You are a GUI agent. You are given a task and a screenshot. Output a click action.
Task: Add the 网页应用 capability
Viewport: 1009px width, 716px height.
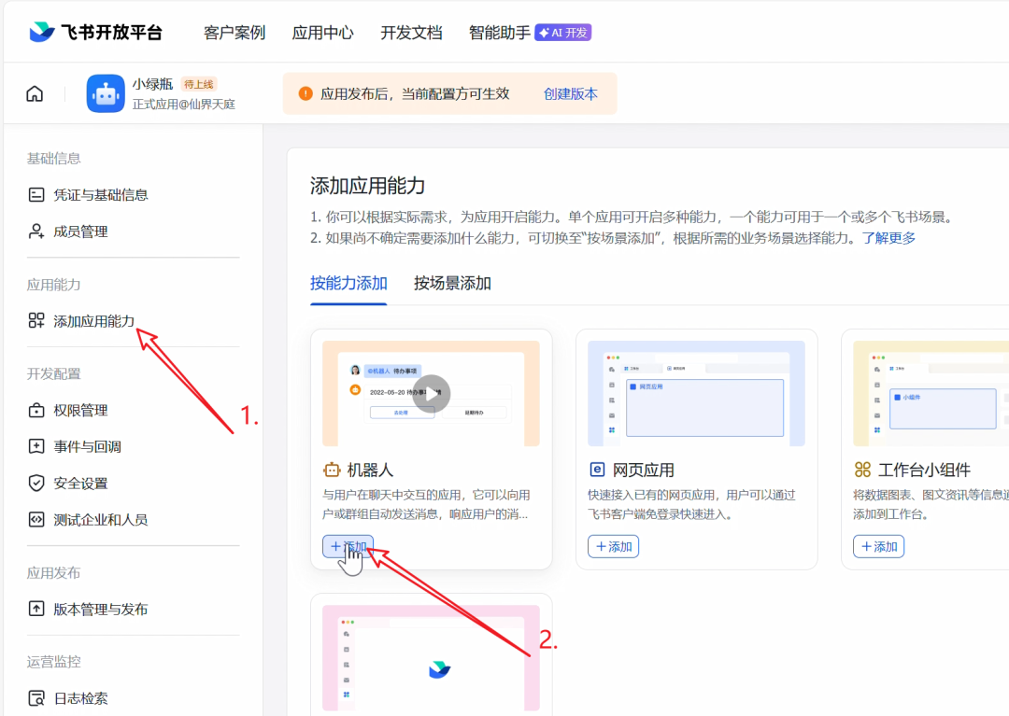pos(613,546)
